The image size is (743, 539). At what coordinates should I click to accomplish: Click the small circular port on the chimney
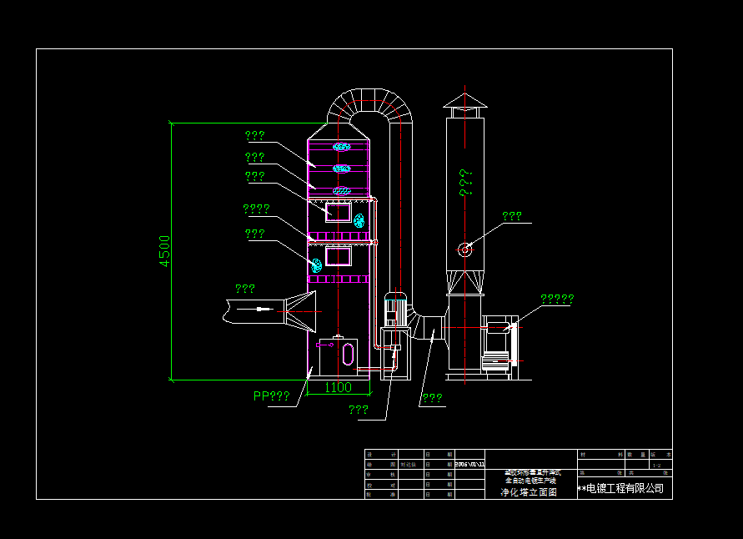(464, 249)
